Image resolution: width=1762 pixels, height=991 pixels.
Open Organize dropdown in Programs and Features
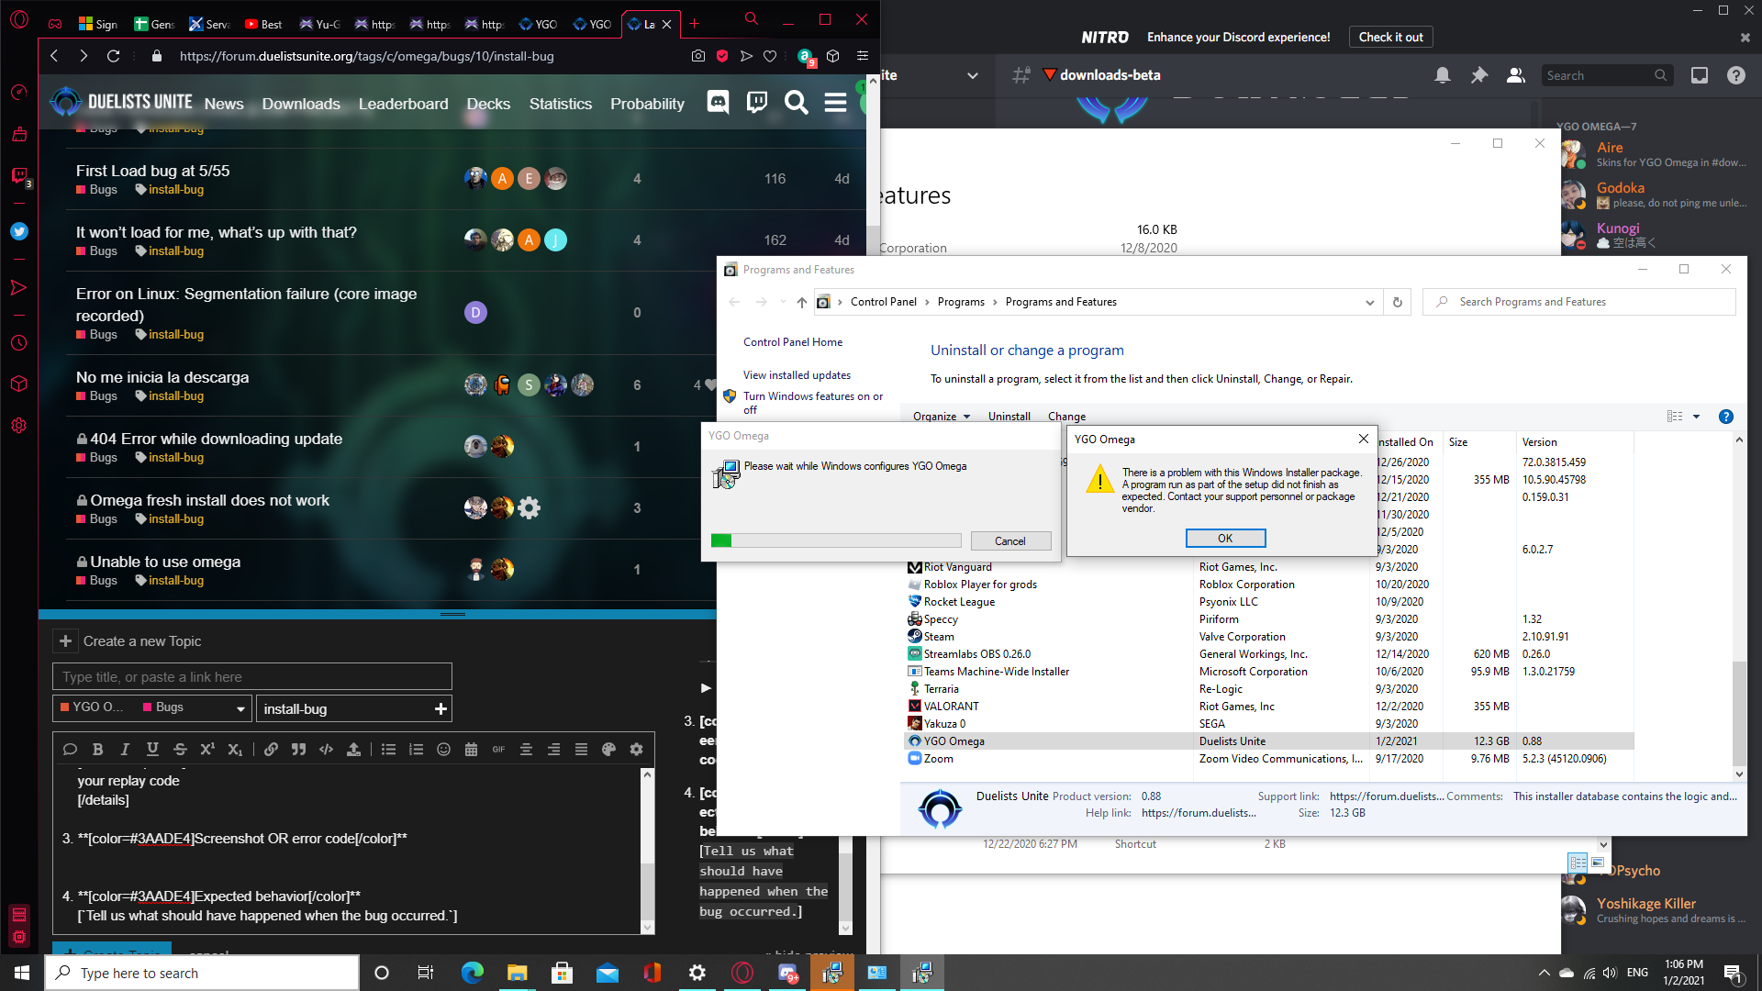click(x=942, y=417)
